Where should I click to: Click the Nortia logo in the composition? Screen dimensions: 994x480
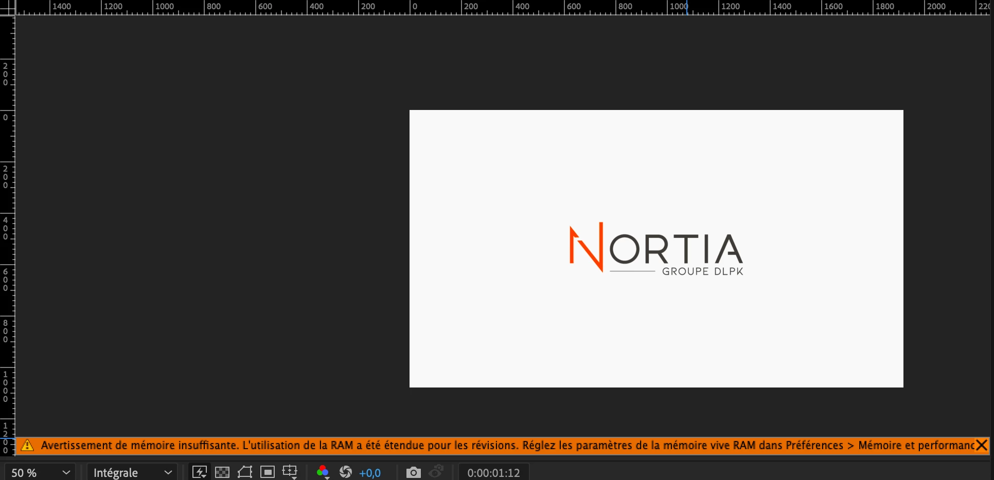pos(656,249)
